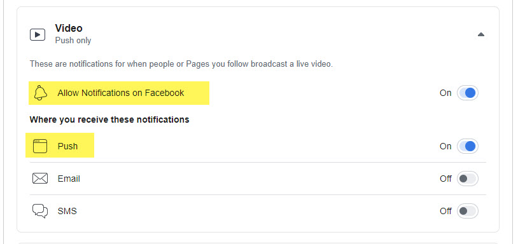Enable the Email notifications toggle
Image resolution: width=518 pixels, height=244 pixels.
coord(468,179)
